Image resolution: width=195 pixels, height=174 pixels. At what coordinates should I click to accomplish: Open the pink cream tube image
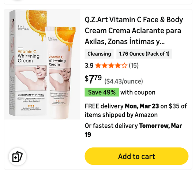click(x=60, y=72)
